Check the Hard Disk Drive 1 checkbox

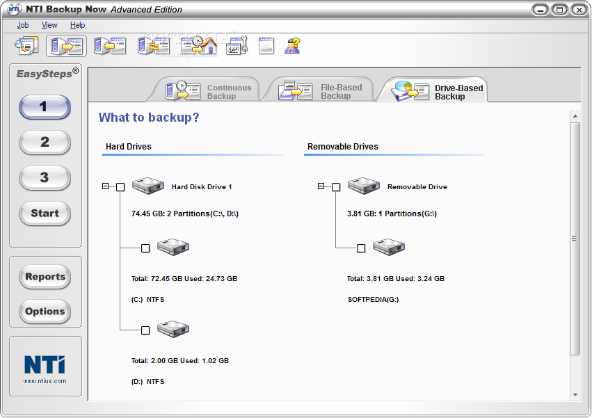point(120,187)
